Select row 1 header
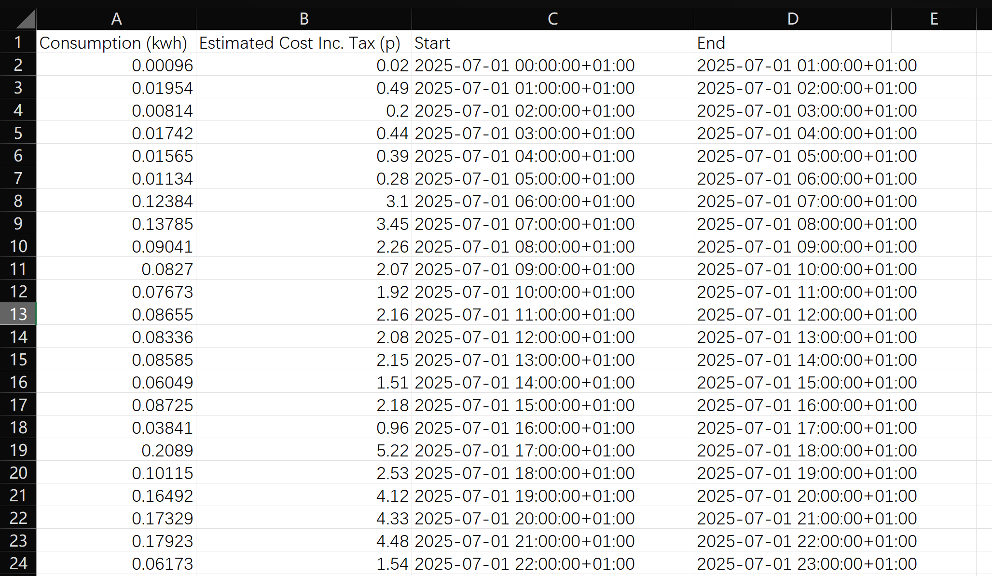This screenshot has height=576, width=992. click(x=18, y=42)
